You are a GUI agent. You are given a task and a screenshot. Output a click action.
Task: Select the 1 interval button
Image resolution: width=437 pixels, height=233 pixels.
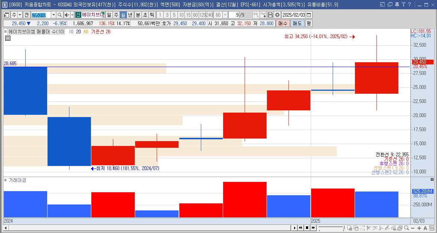click(x=160, y=15)
